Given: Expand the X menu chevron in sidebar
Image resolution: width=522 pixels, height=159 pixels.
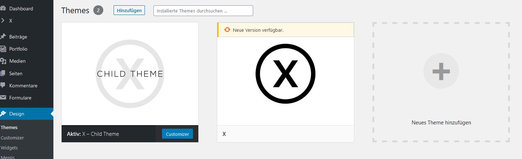Looking at the screenshot, I should (x=3, y=21).
